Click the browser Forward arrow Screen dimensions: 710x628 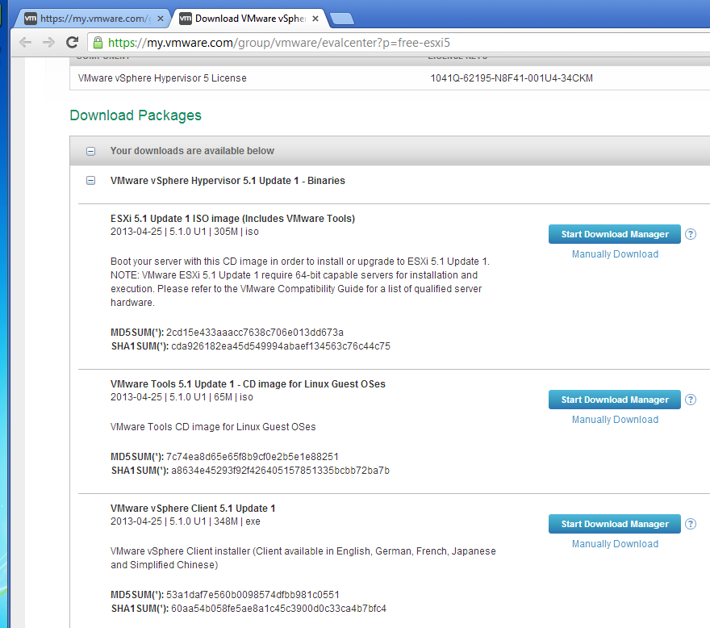coord(48,43)
